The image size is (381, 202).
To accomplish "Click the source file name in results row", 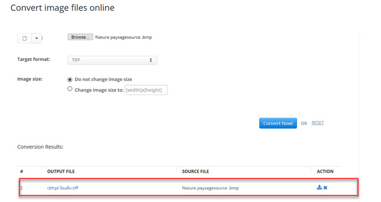I will pos(210,188).
